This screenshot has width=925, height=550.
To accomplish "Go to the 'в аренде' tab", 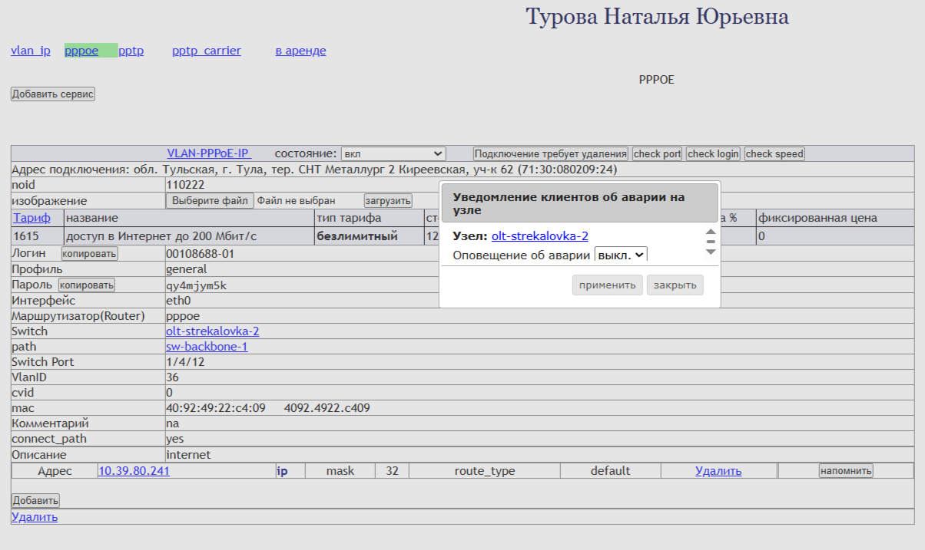I will (300, 51).
